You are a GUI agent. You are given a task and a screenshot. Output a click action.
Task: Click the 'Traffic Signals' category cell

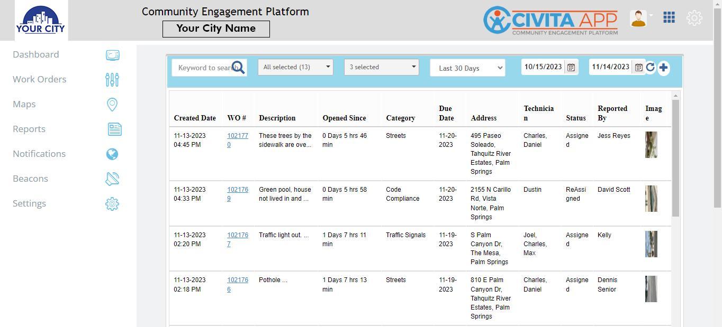pyautogui.click(x=405, y=235)
